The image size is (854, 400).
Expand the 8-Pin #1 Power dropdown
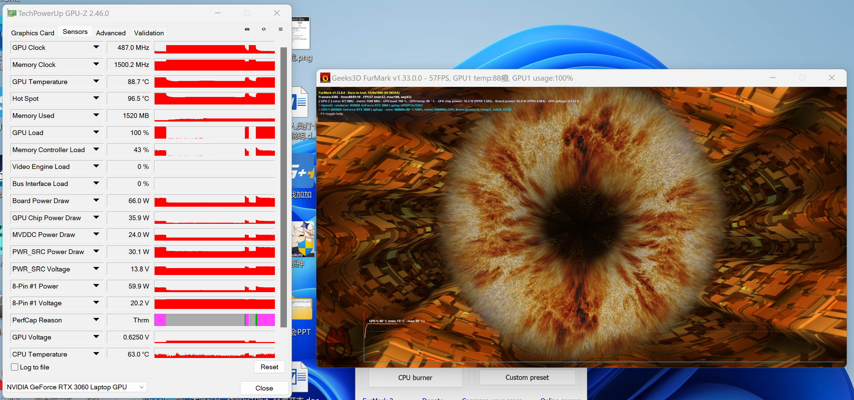click(x=96, y=286)
